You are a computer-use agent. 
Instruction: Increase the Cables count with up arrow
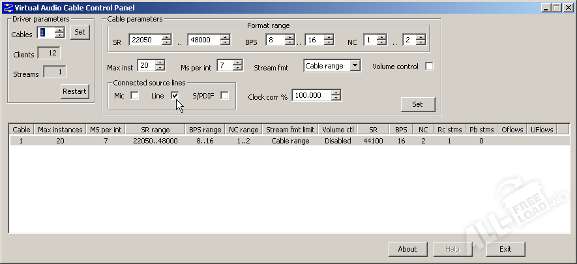tap(59, 29)
